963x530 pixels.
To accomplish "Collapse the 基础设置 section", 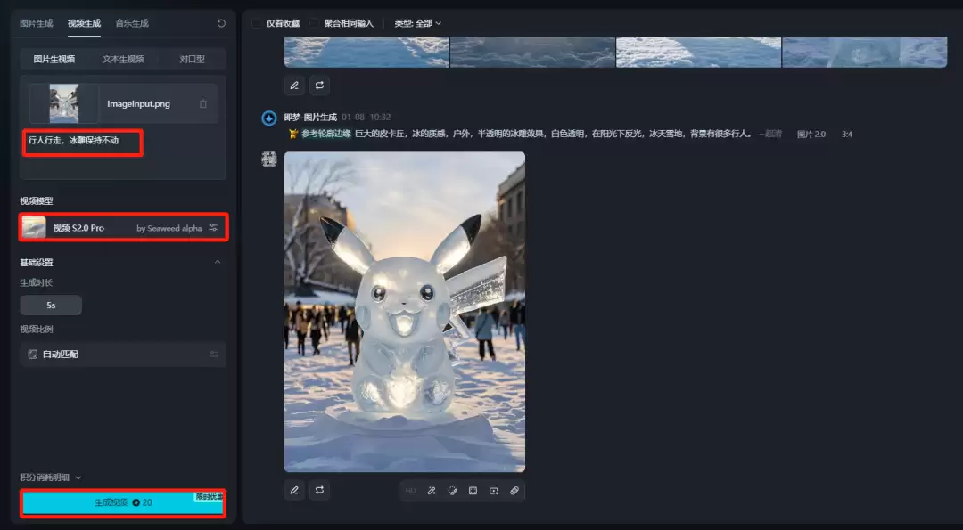I will 218,262.
